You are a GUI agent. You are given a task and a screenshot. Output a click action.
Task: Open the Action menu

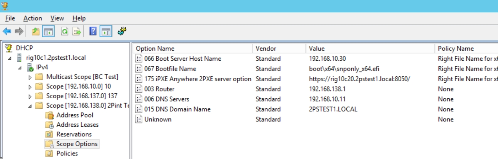(33, 18)
